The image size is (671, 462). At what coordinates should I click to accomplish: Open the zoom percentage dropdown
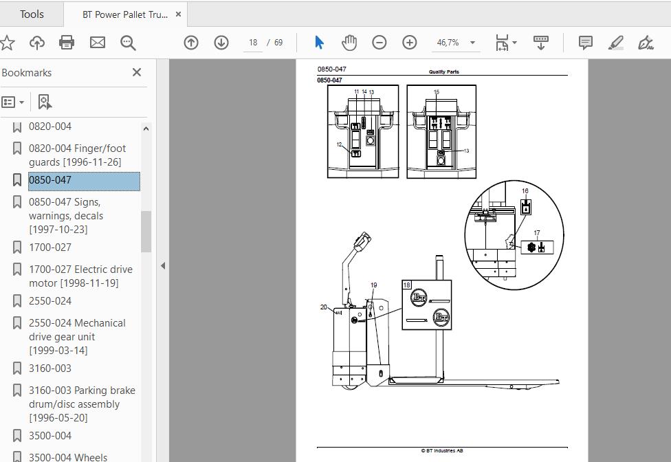point(472,43)
